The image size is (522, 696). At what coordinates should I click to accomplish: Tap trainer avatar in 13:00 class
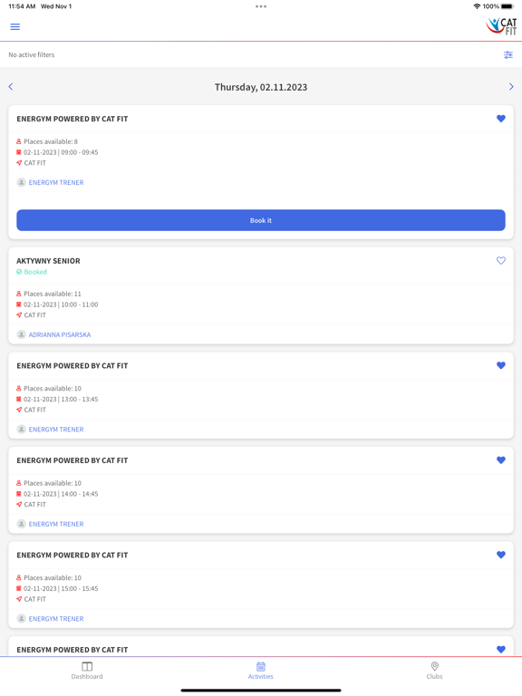(x=22, y=430)
